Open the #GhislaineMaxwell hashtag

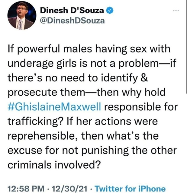[x=54, y=107]
